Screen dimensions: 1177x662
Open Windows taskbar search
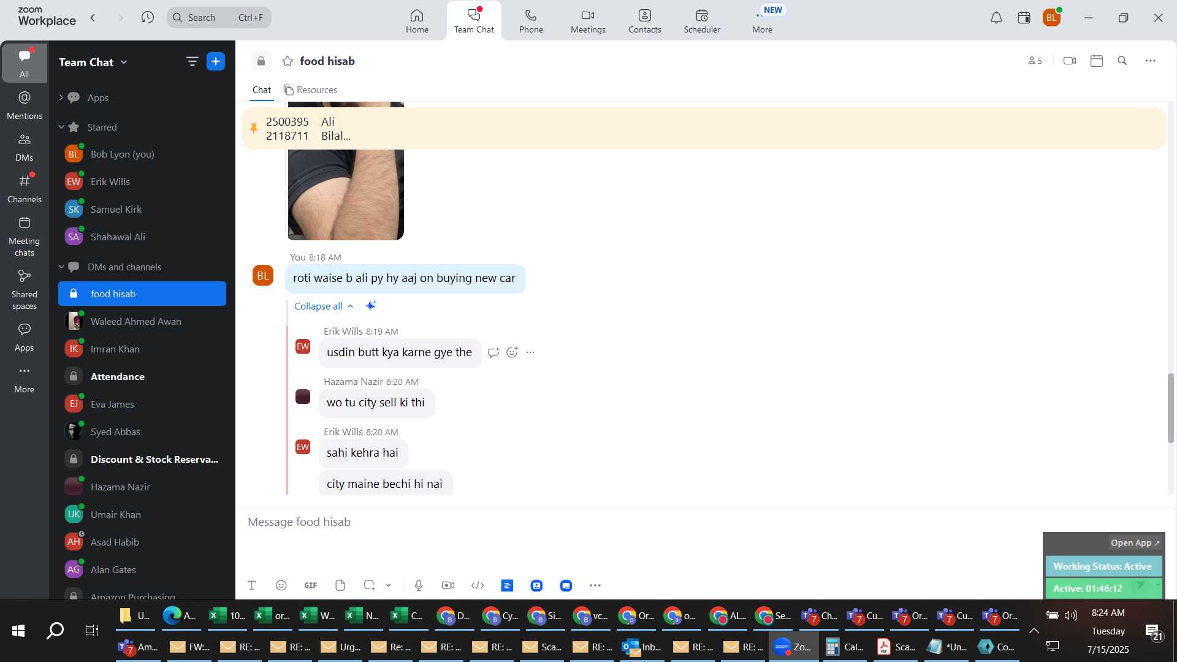(55, 631)
